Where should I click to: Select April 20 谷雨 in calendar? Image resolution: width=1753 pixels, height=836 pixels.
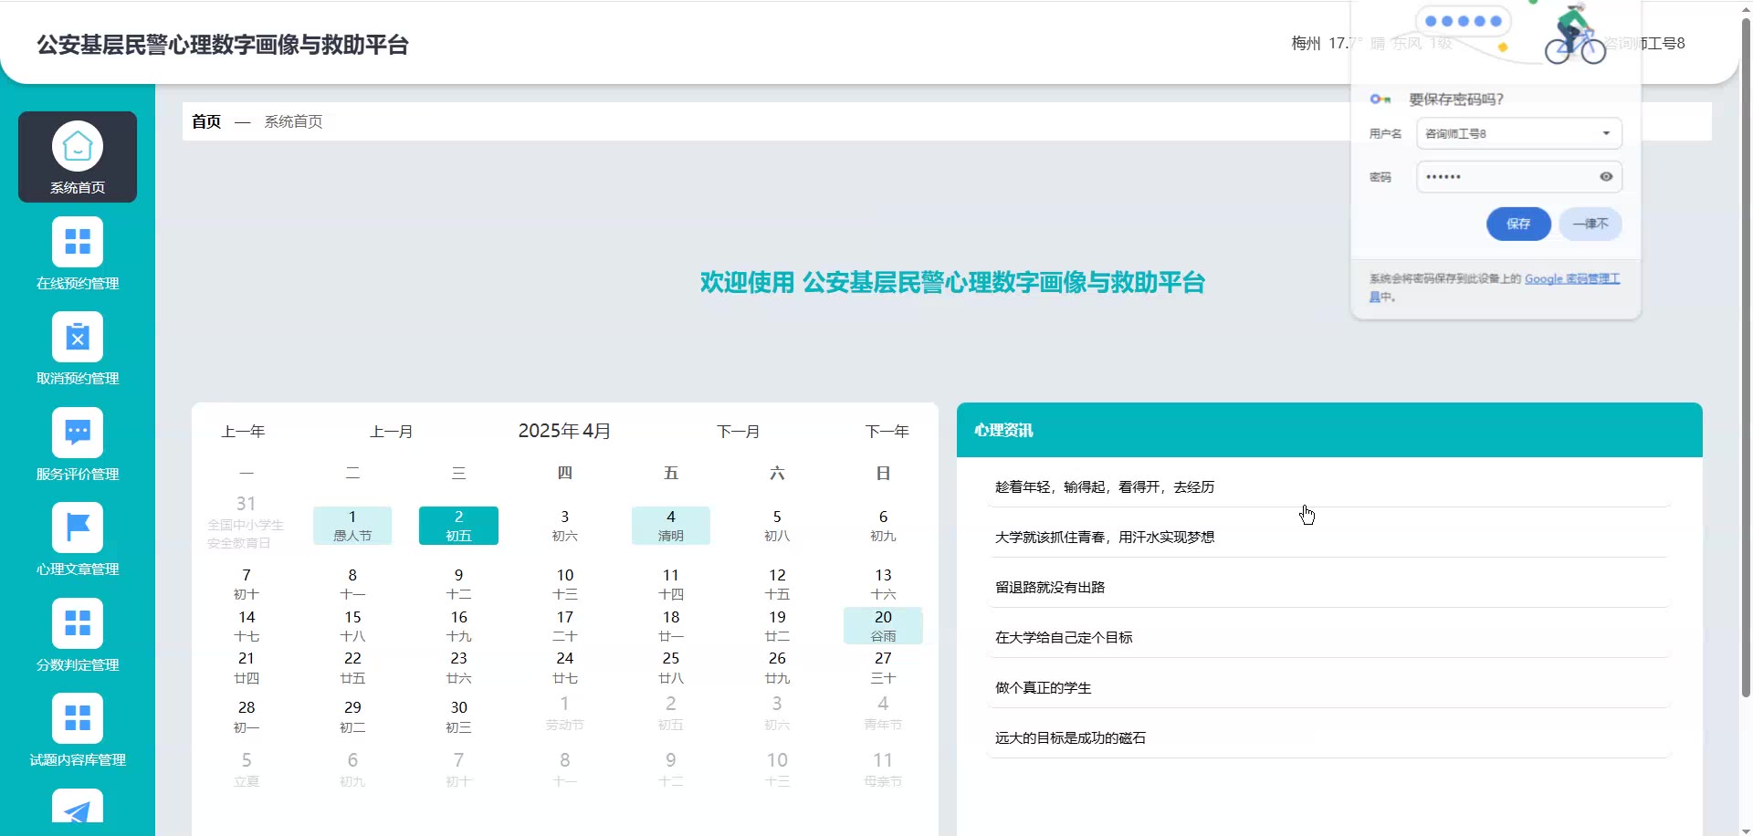click(x=883, y=626)
